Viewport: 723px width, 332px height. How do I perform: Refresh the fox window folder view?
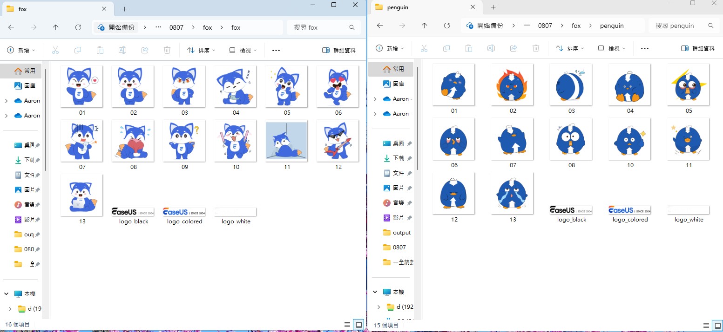(x=78, y=27)
